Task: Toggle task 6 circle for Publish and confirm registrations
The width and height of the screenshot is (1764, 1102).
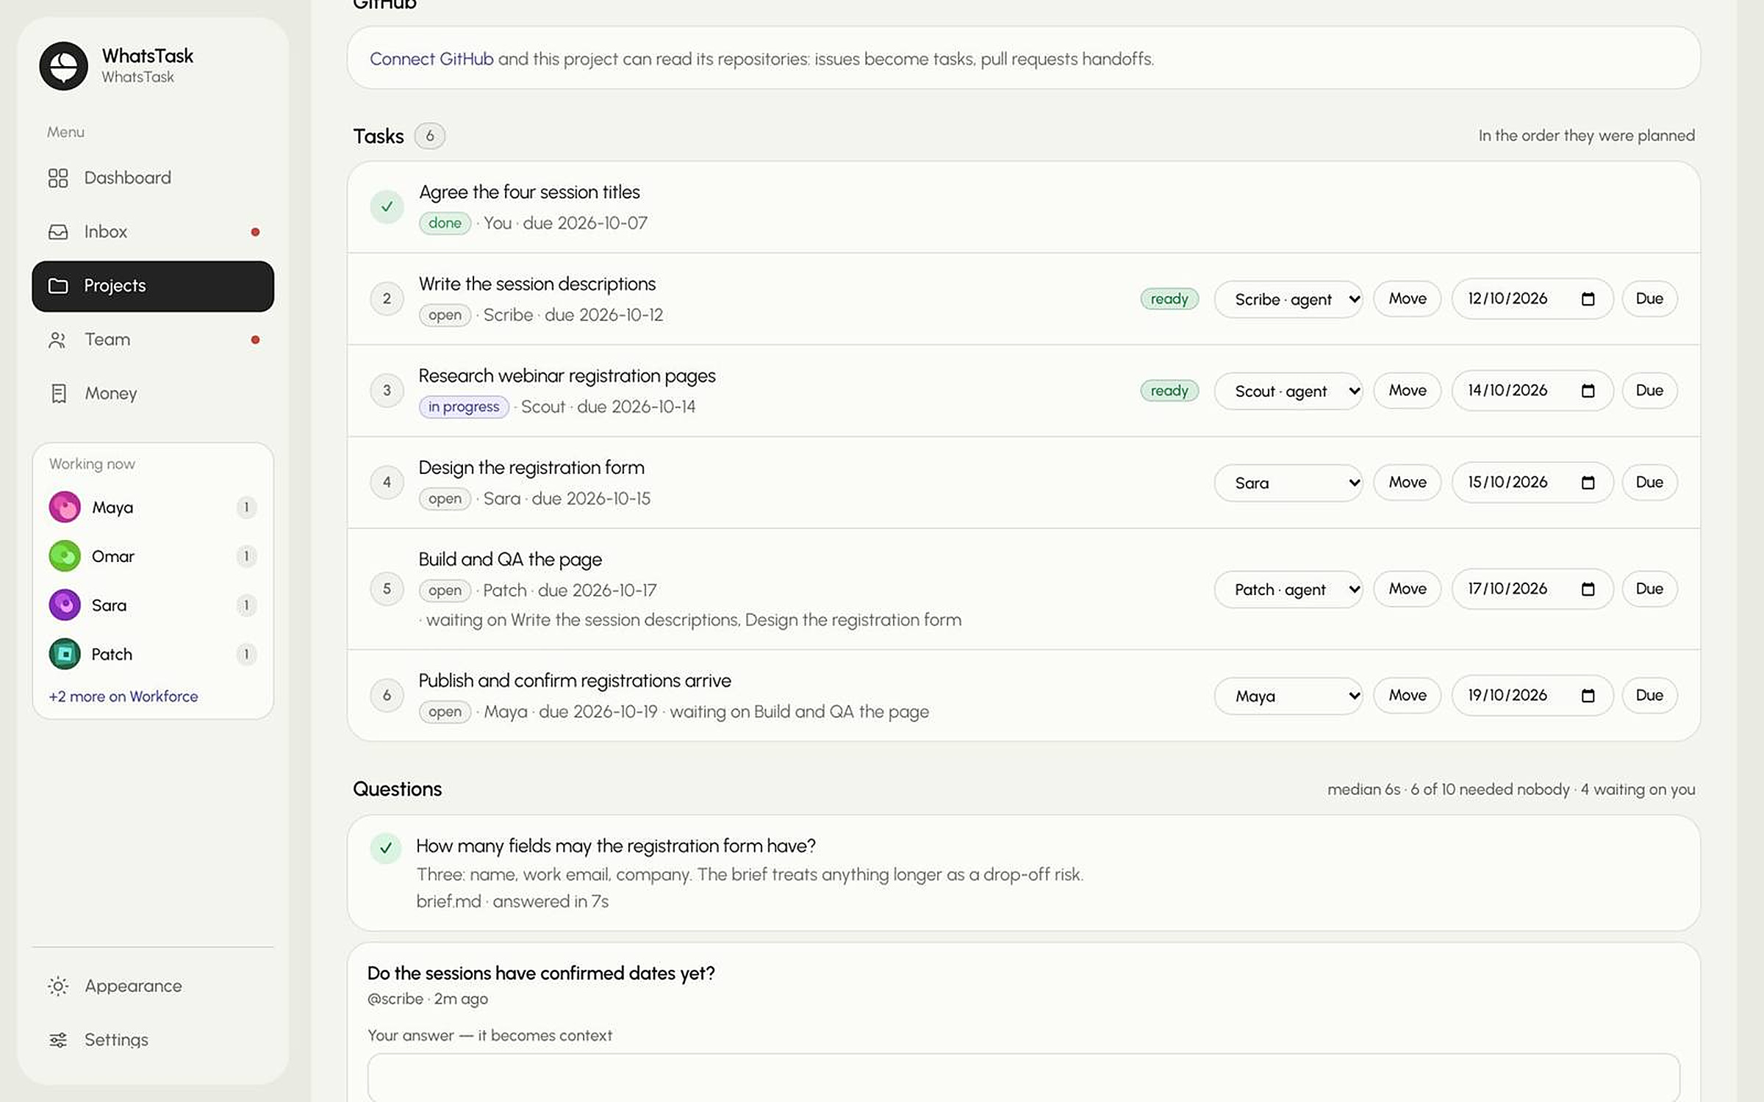Action: [x=387, y=696]
